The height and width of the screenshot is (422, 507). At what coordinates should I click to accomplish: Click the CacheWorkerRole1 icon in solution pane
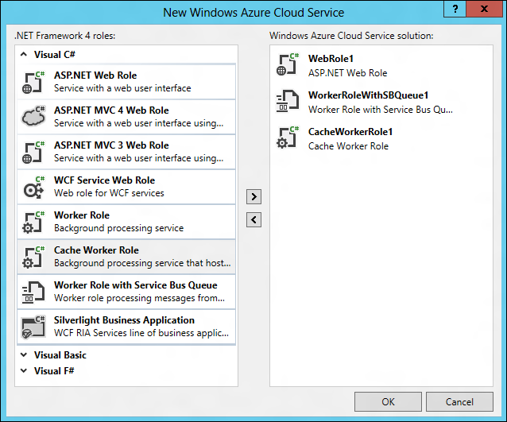288,138
